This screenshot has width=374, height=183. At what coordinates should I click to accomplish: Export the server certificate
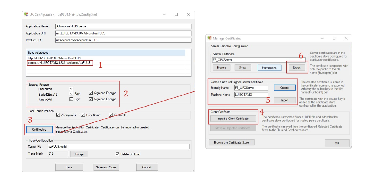coord(297,68)
